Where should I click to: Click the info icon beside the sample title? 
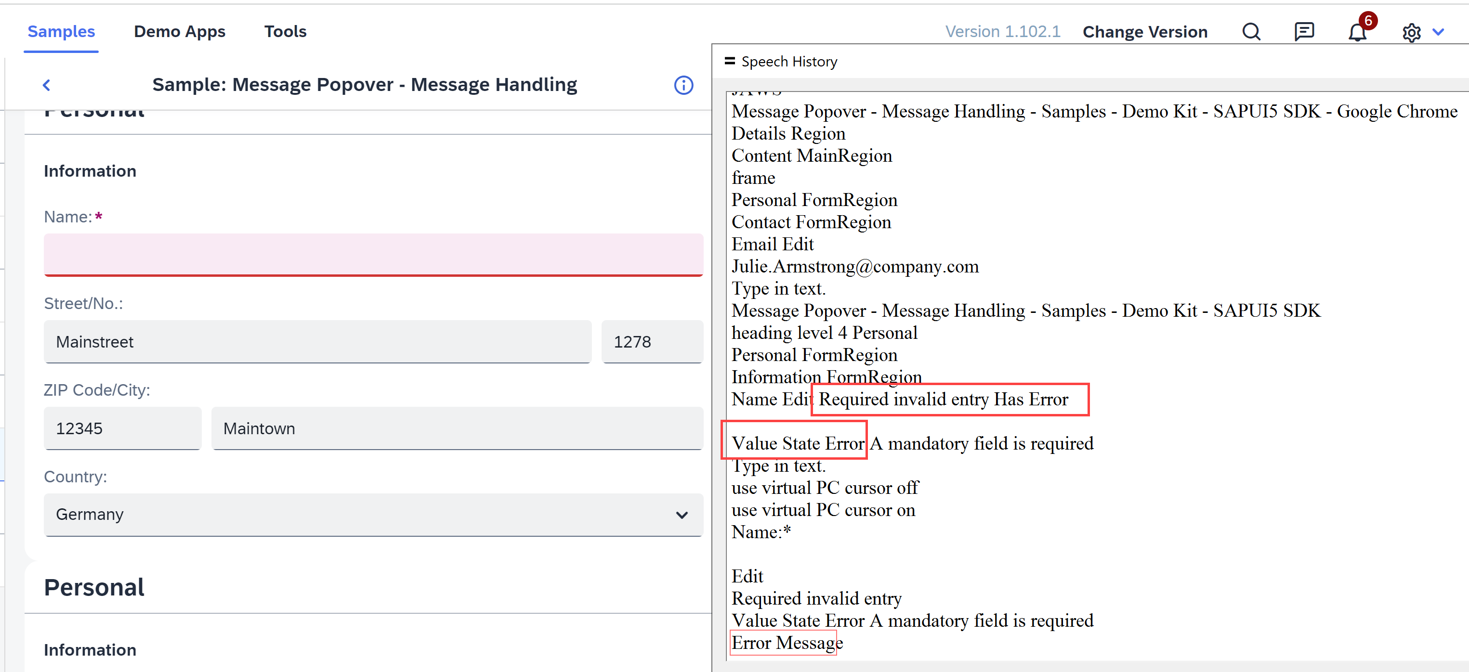[x=683, y=85]
